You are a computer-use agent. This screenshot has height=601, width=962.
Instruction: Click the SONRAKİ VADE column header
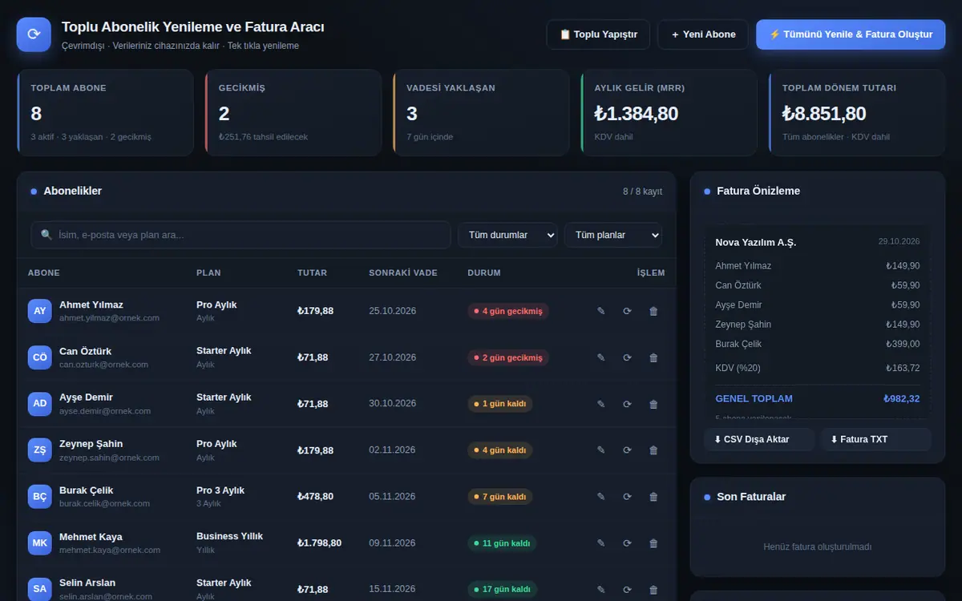[403, 272]
